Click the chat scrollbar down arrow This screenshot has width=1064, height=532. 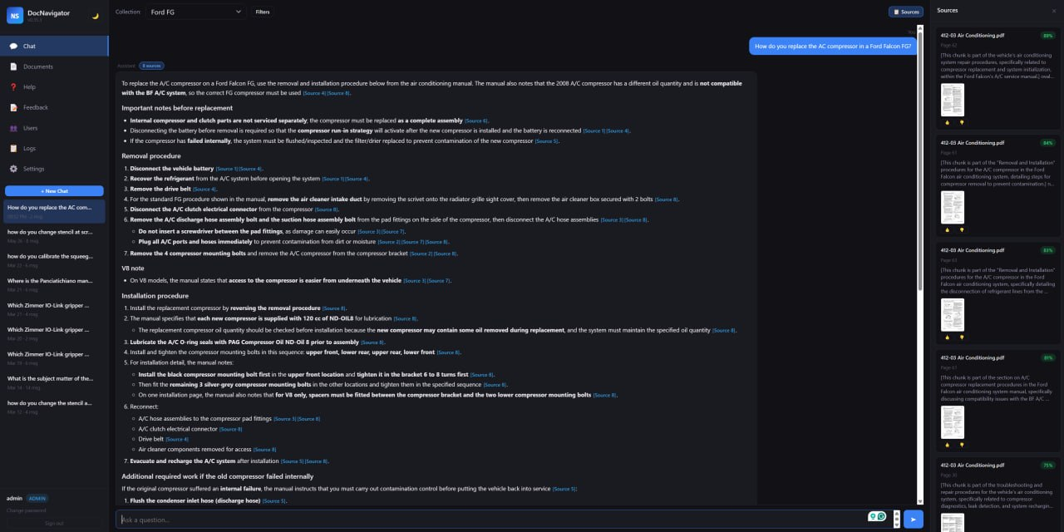(919, 501)
